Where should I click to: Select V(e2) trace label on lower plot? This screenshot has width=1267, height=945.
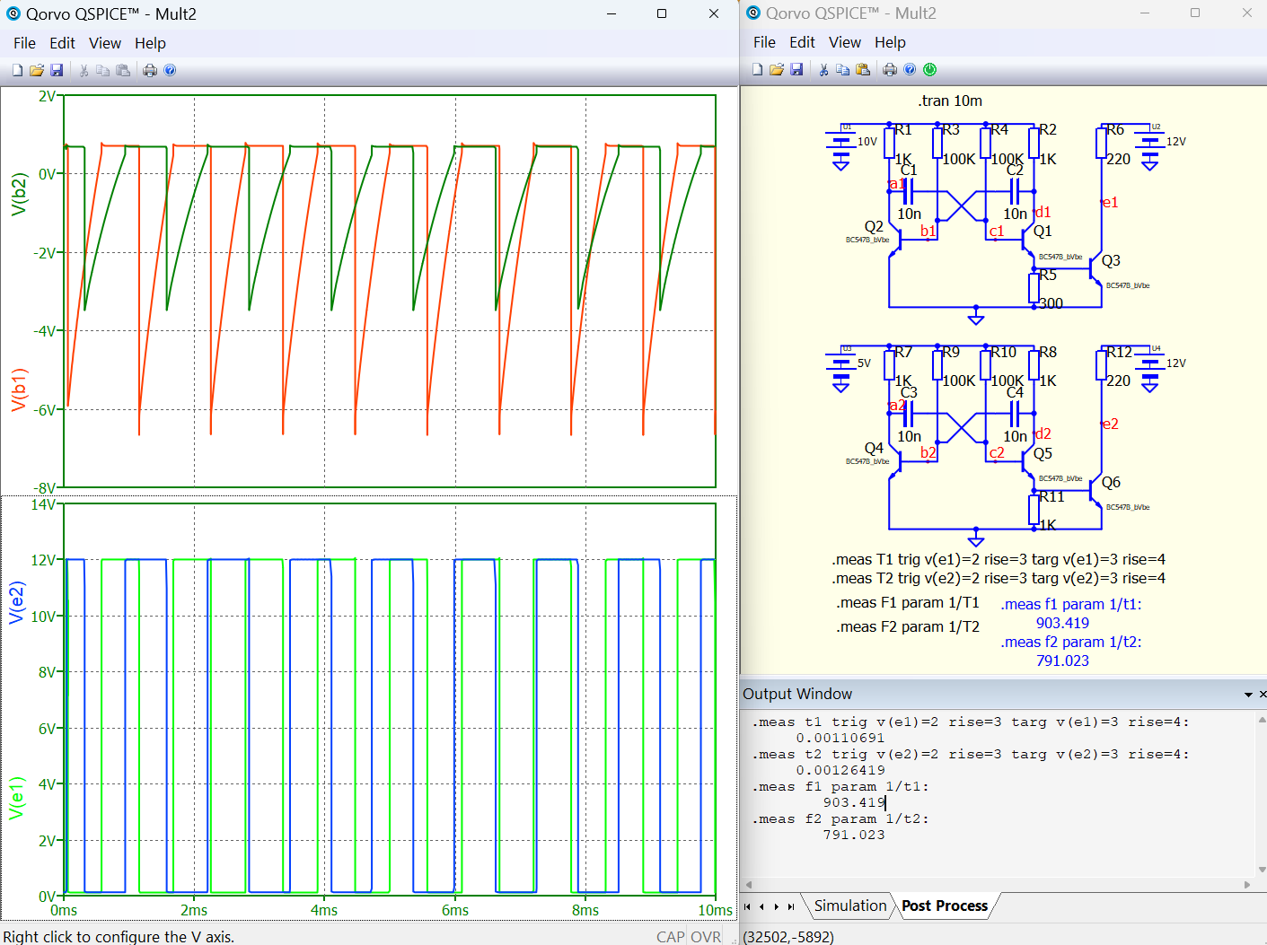(16, 602)
